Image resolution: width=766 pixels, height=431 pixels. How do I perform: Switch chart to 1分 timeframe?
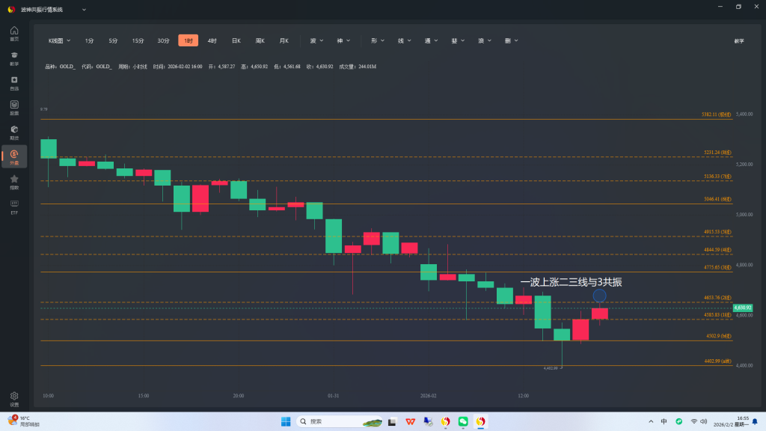(89, 40)
